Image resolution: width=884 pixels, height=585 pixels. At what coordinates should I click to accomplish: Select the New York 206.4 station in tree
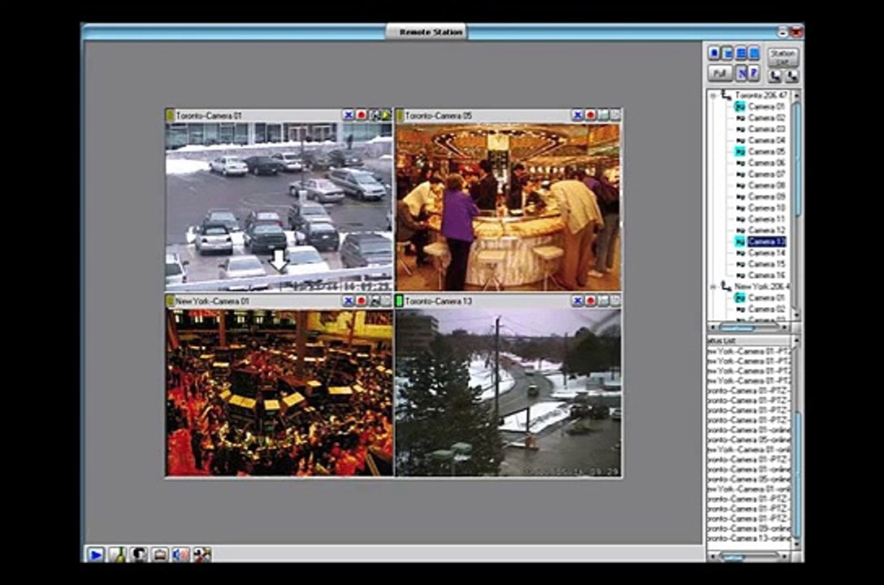click(x=760, y=287)
